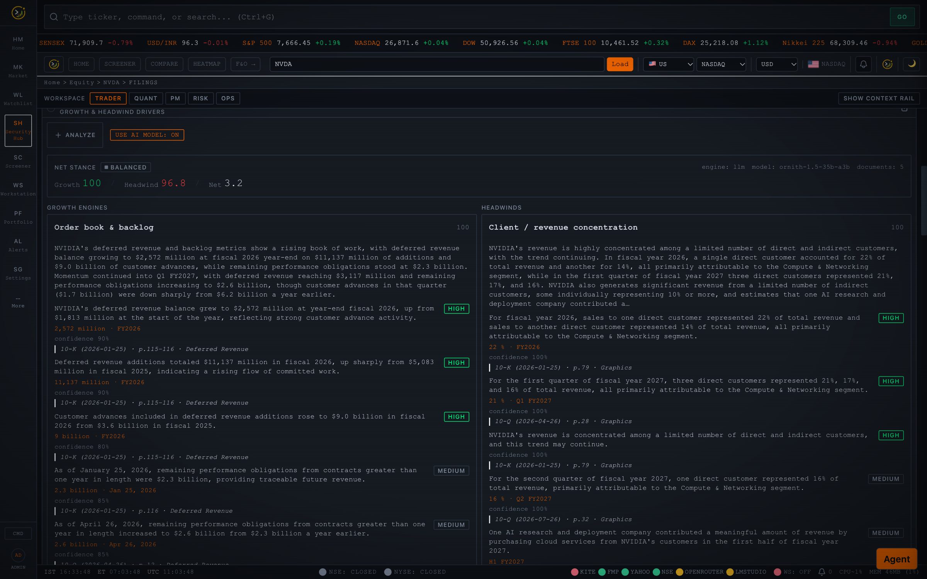The width and height of the screenshot is (927, 579).
Task: Open the USD currency dropdown
Action: tap(777, 64)
